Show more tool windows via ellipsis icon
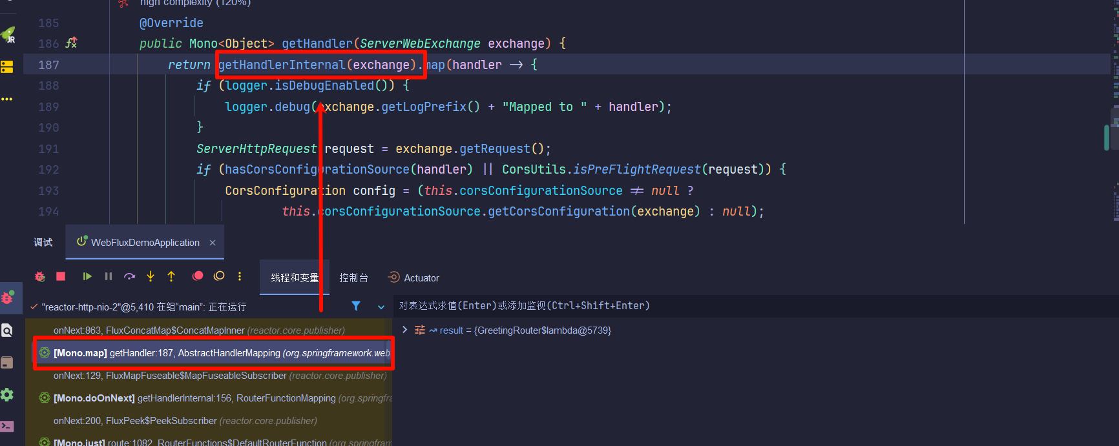 pos(7,99)
